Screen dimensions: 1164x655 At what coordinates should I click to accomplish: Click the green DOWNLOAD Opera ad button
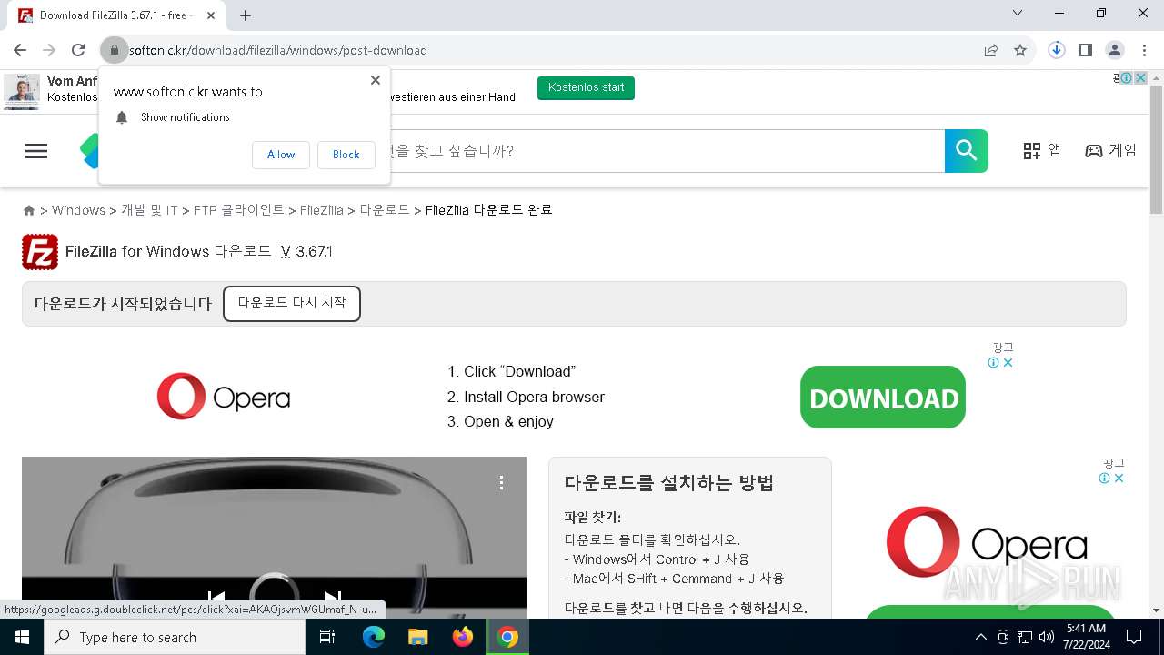pos(883,398)
